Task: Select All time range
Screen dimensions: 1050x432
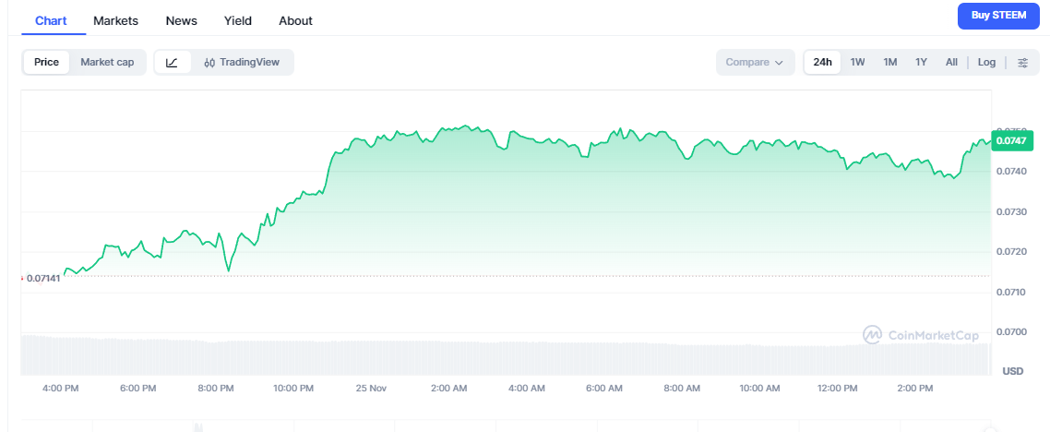Action: (951, 62)
